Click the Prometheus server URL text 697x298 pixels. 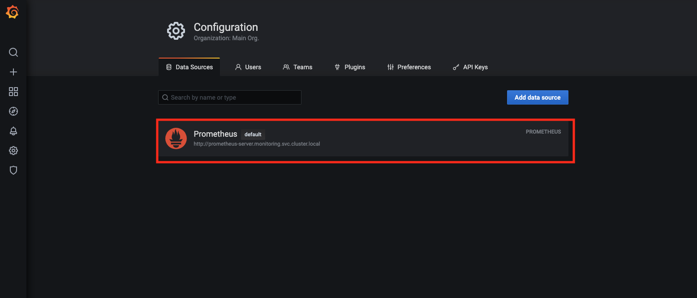click(x=257, y=144)
